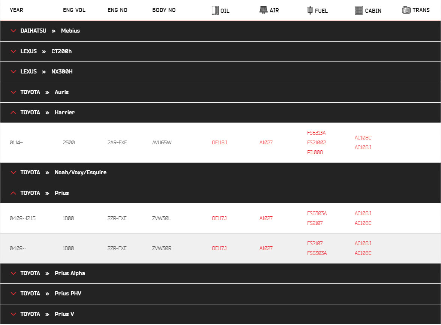Expand the LEXUS CT200h section chevron
The image size is (441, 325).
coord(13,51)
